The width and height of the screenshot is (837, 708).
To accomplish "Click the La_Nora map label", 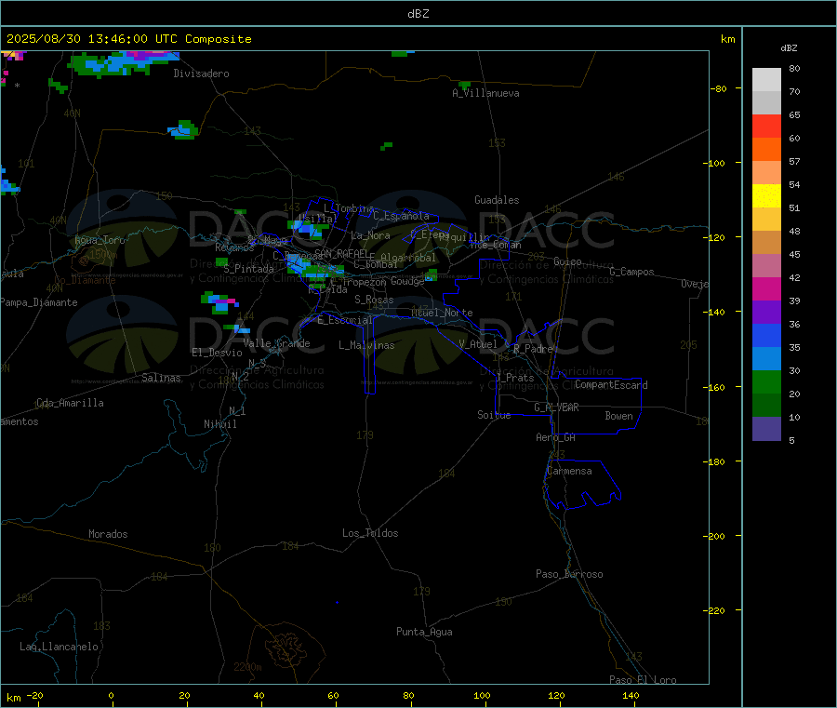I will click(370, 235).
